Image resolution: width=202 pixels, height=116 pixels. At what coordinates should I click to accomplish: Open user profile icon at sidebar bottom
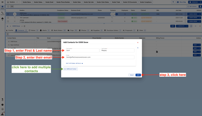coord(2,114)
